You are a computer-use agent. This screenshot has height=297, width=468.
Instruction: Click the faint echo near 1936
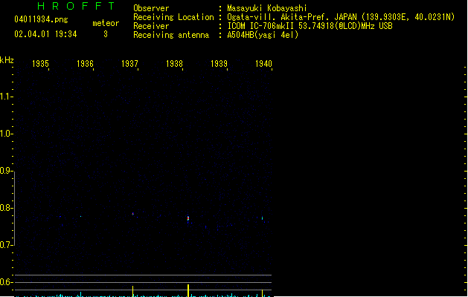click(x=80, y=216)
